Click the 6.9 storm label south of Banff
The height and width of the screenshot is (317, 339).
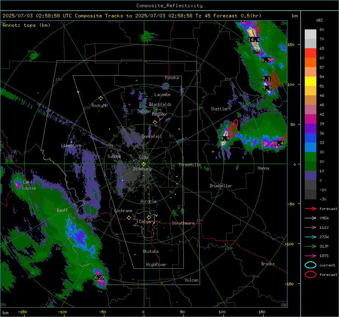99,277
